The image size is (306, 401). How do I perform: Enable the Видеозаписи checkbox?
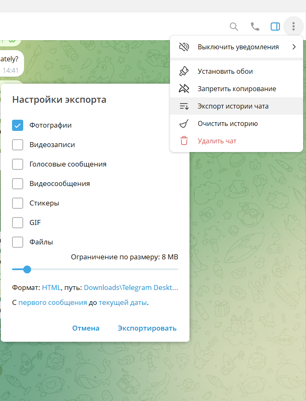pyautogui.click(x=18, y=145)
